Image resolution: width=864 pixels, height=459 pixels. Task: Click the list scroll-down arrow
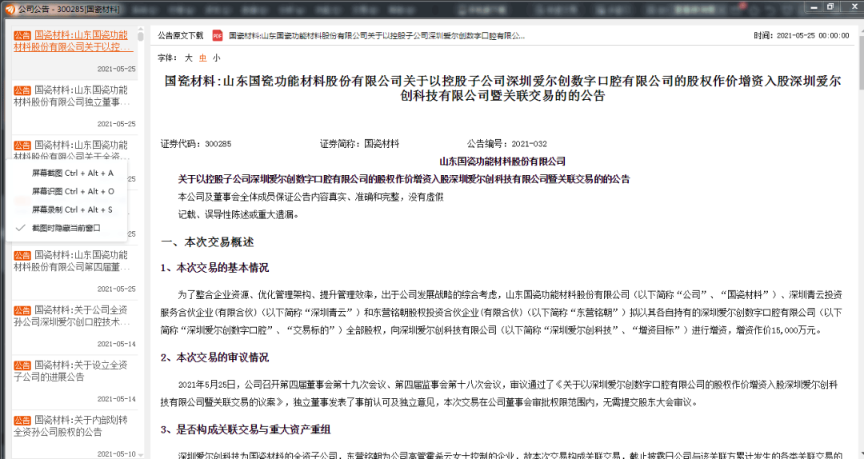(141, 455)
